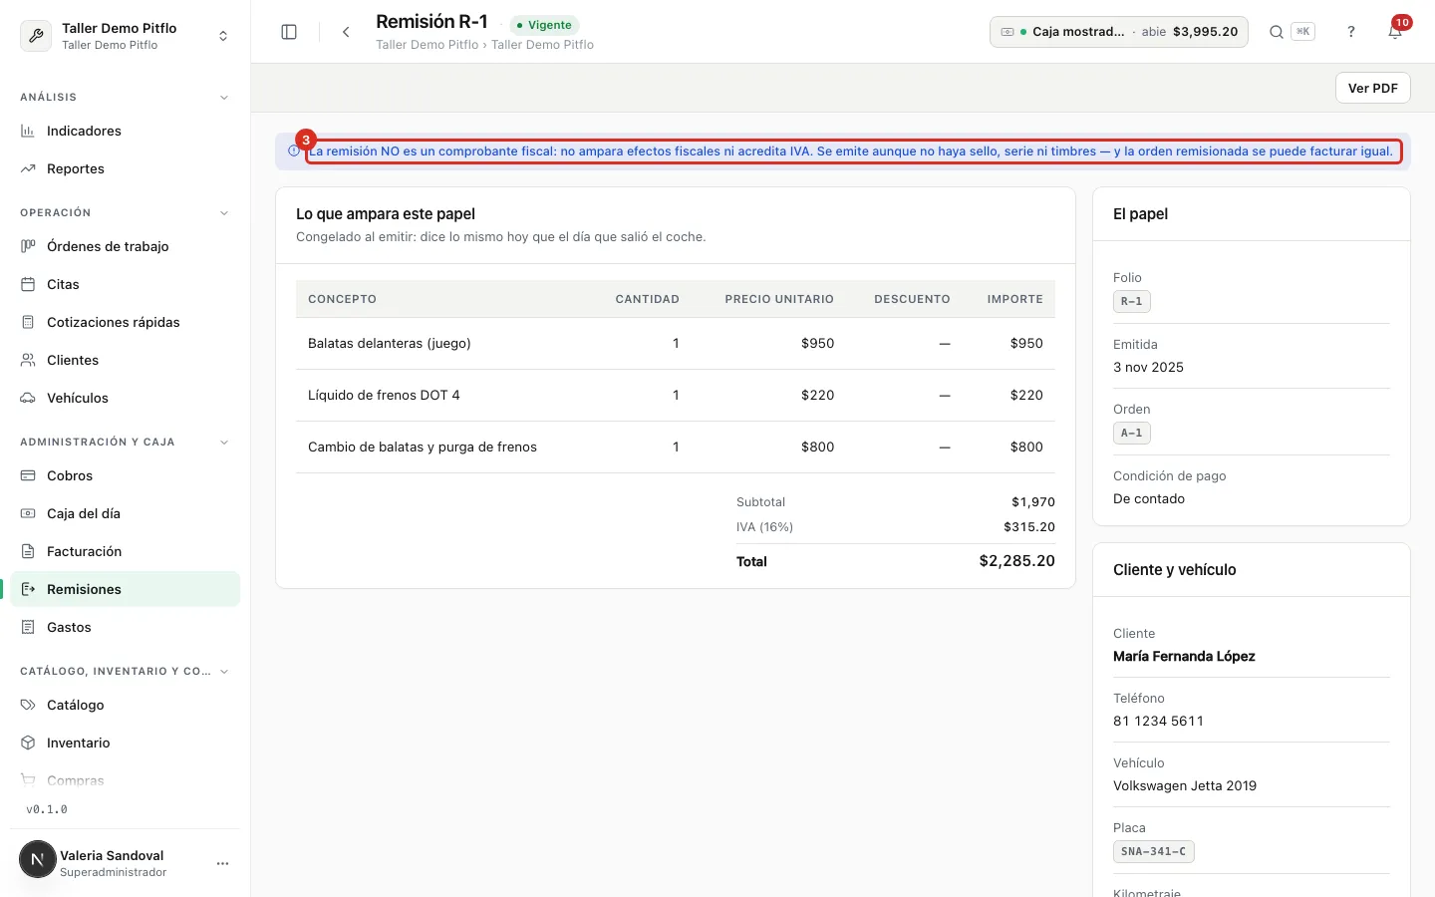Click the Ver PDF button
This screenshot has width=1435, height=897.
click(x=1372, y=88)
